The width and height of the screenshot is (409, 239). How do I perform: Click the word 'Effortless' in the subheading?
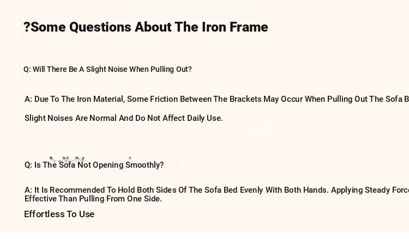[44, 215]
